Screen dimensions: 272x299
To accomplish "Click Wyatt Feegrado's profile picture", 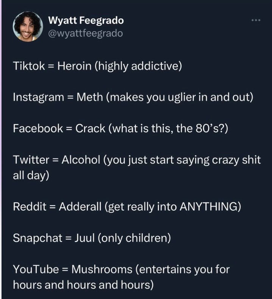I will (27, 26).
